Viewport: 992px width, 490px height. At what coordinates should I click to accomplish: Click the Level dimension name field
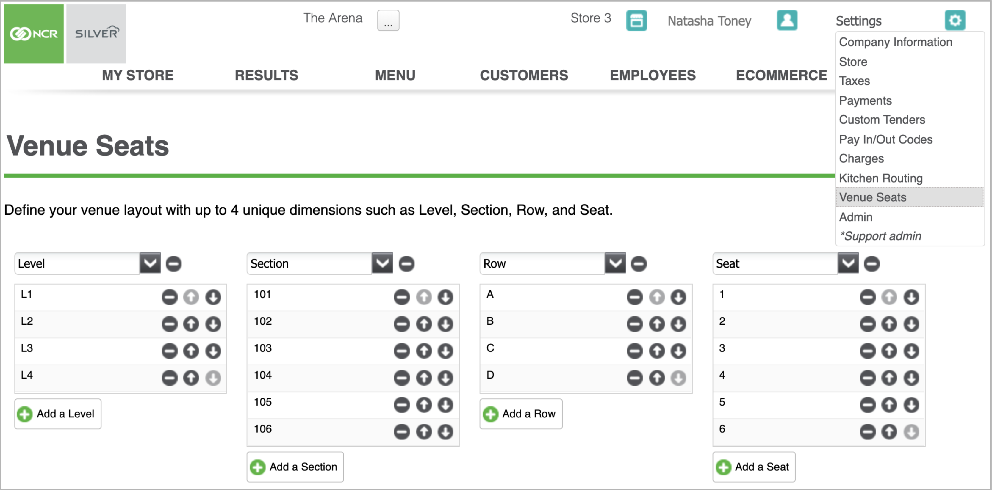[x=77, y=264]
